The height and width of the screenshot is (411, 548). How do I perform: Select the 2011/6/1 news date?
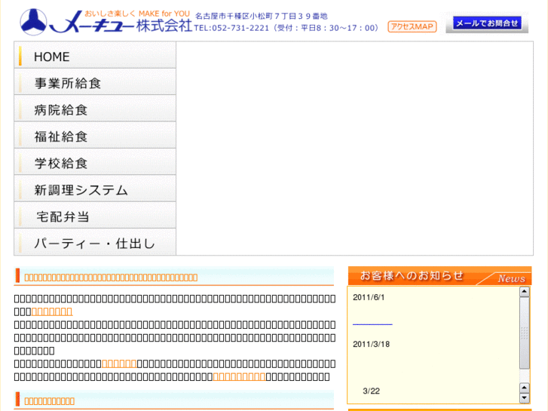coord(369,297)
